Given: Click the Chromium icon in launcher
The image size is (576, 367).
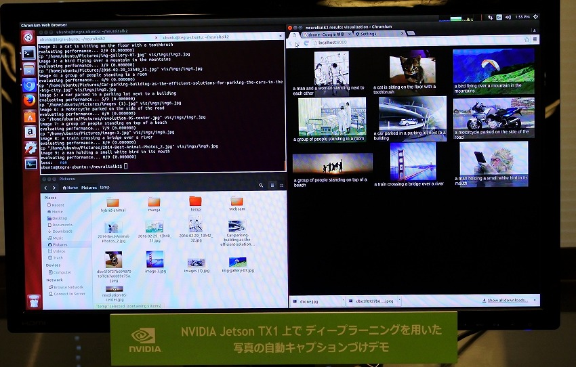Looking at the screenshot, I should (x=28, y=85).
